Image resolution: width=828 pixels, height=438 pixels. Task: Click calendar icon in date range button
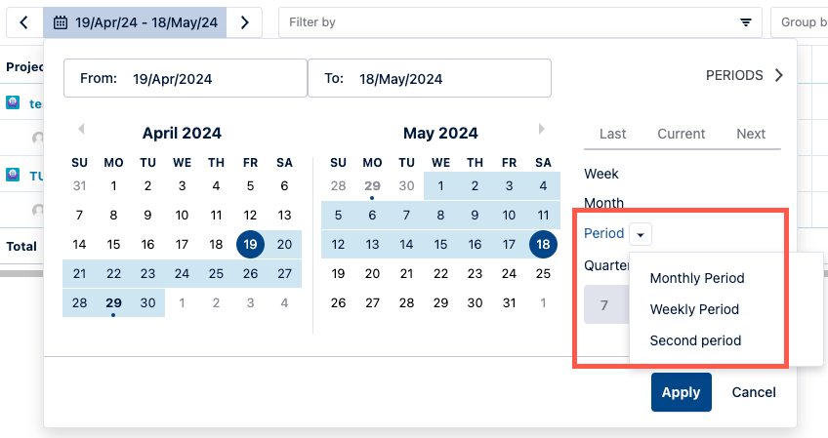(x=61, y=21)
